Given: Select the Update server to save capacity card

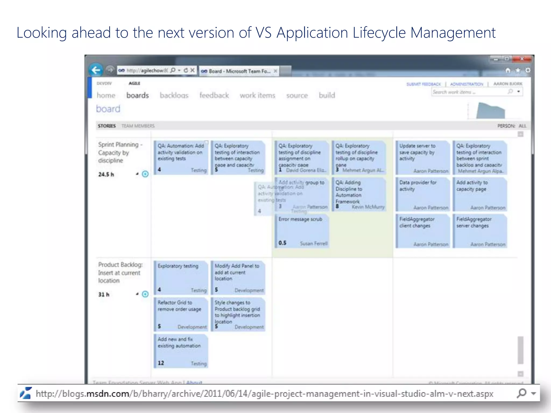Looking at the screenshot, I should 423,158.
